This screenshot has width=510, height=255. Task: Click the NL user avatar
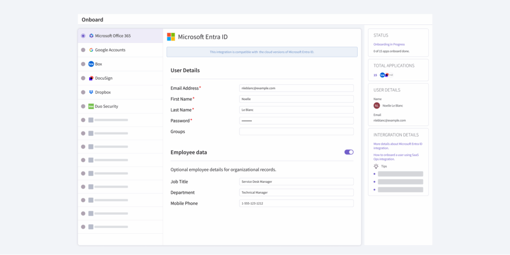[x=377, y=106]
